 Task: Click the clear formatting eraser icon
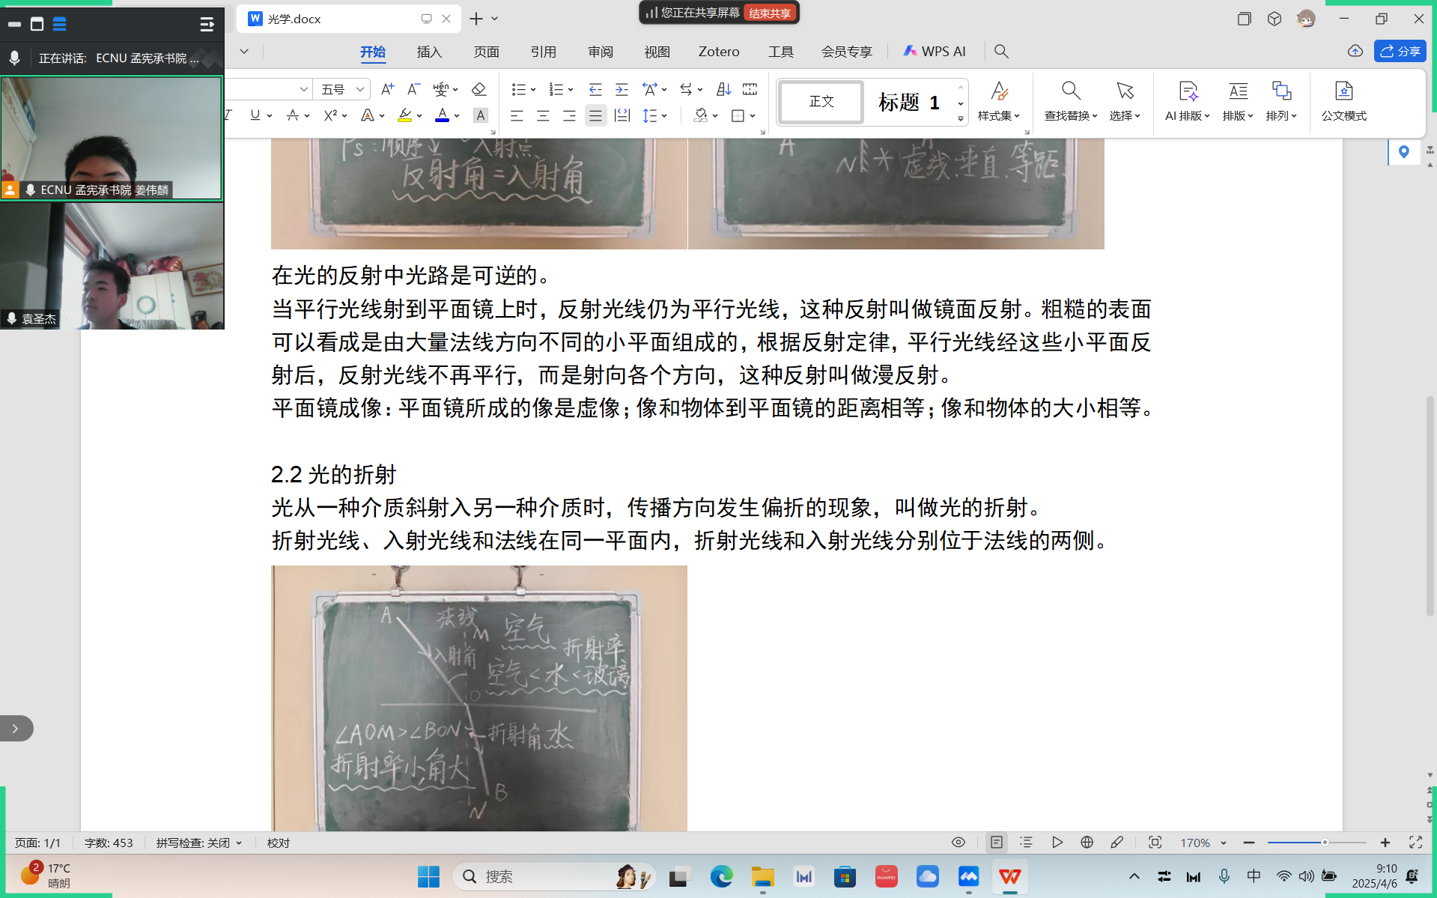pos(479,90)
